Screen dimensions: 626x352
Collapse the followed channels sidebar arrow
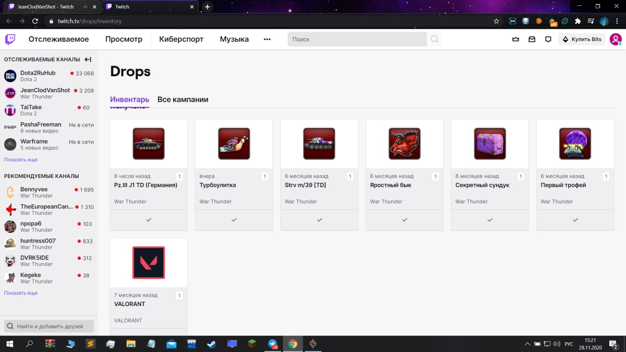(x=88, y=59)
